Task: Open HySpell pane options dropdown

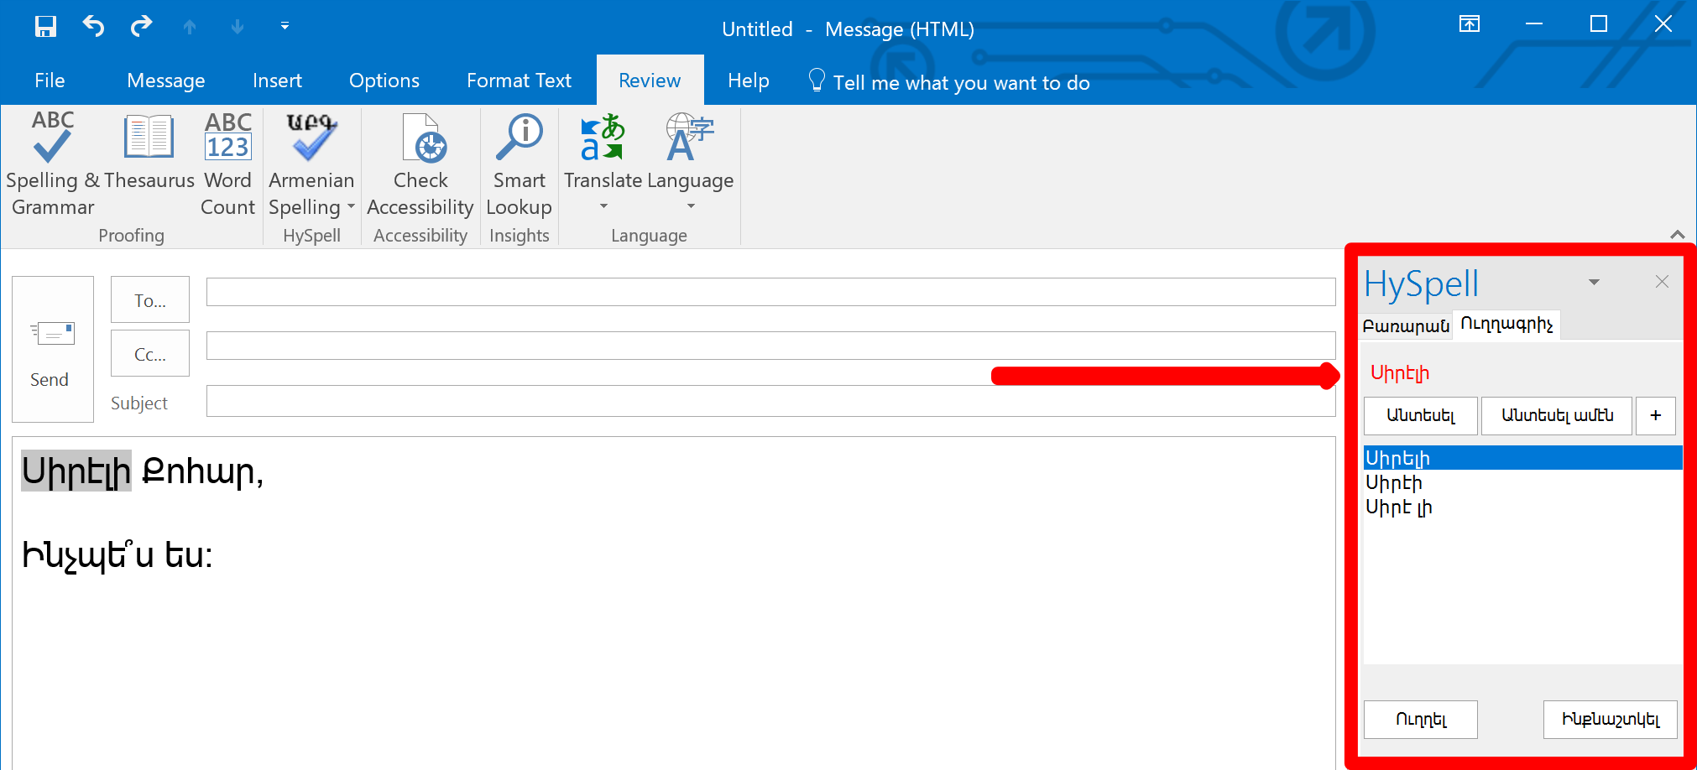Action: pos(1594,283)
